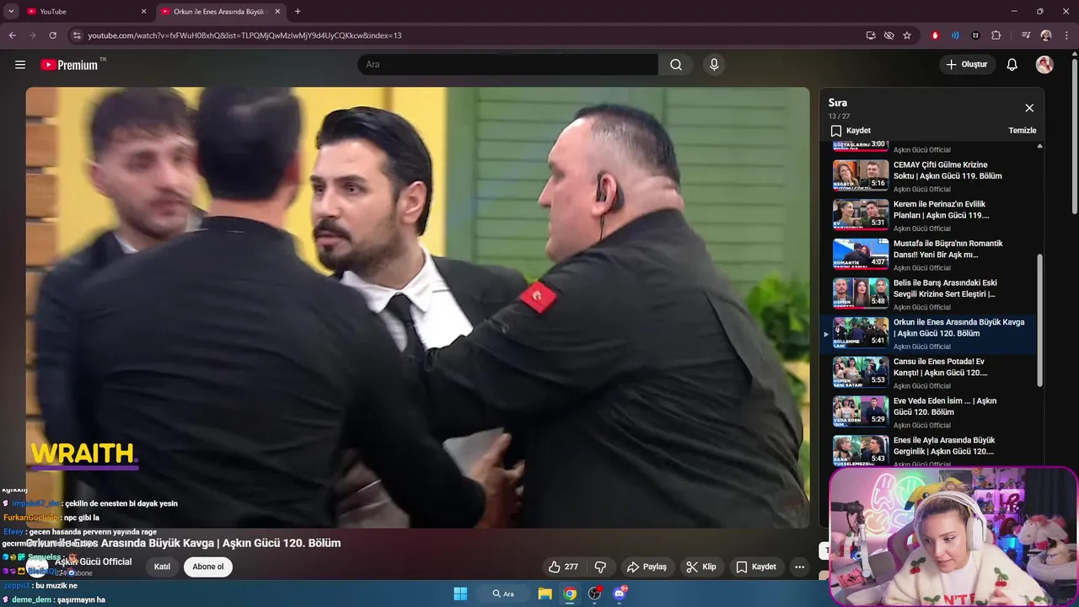This screenshot has height=607, width=1079.
Task: Open Windows Start menu
Action: 460,594
